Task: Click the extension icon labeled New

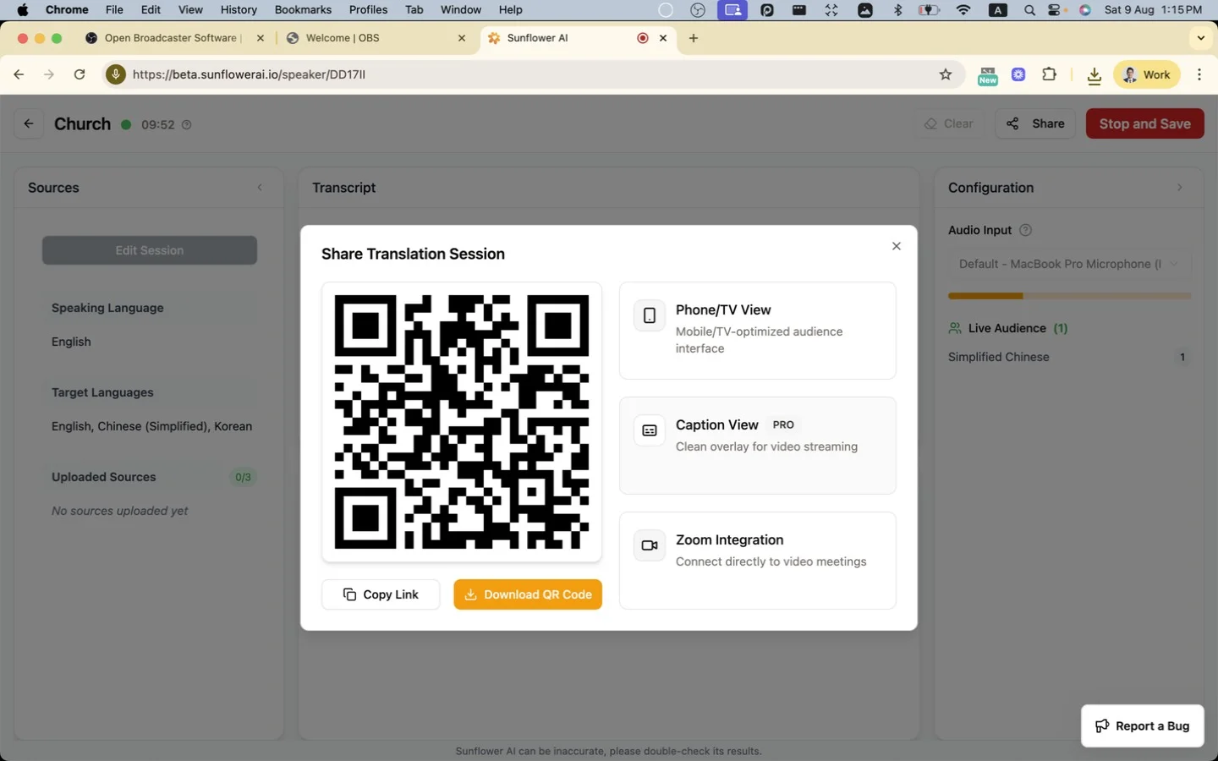Action: 988,75
